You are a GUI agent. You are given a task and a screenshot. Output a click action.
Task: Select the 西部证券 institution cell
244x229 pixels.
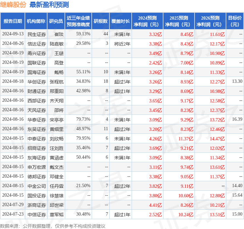coord(37,100)
